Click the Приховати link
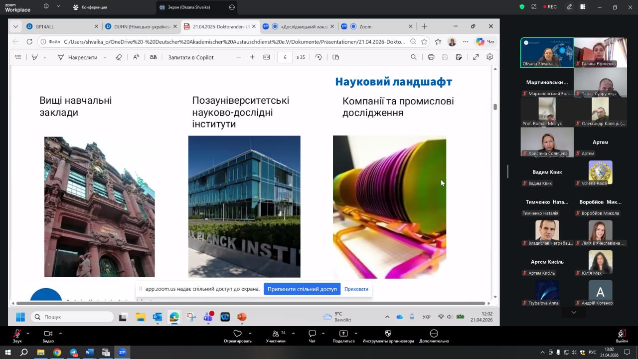 pyautogui.click(x=356, y=289)
